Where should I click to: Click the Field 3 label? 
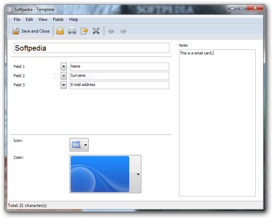pos(19,85)
